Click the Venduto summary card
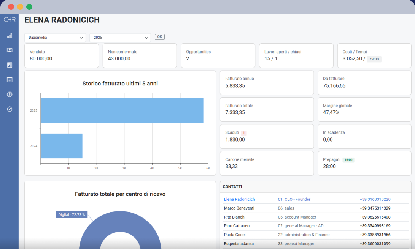The width and height of the screenshot is (415, 249). coord(61,55)
